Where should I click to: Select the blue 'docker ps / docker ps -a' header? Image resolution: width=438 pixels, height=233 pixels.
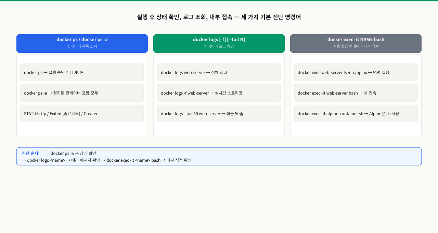[82, 44]
